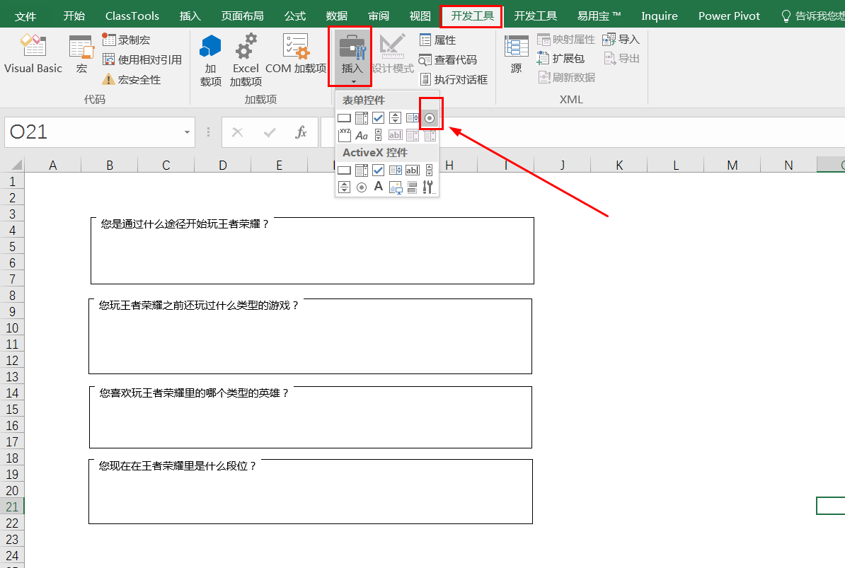Select the form control Button
This screenshot has width=845, height=568.
pos(344,118)
